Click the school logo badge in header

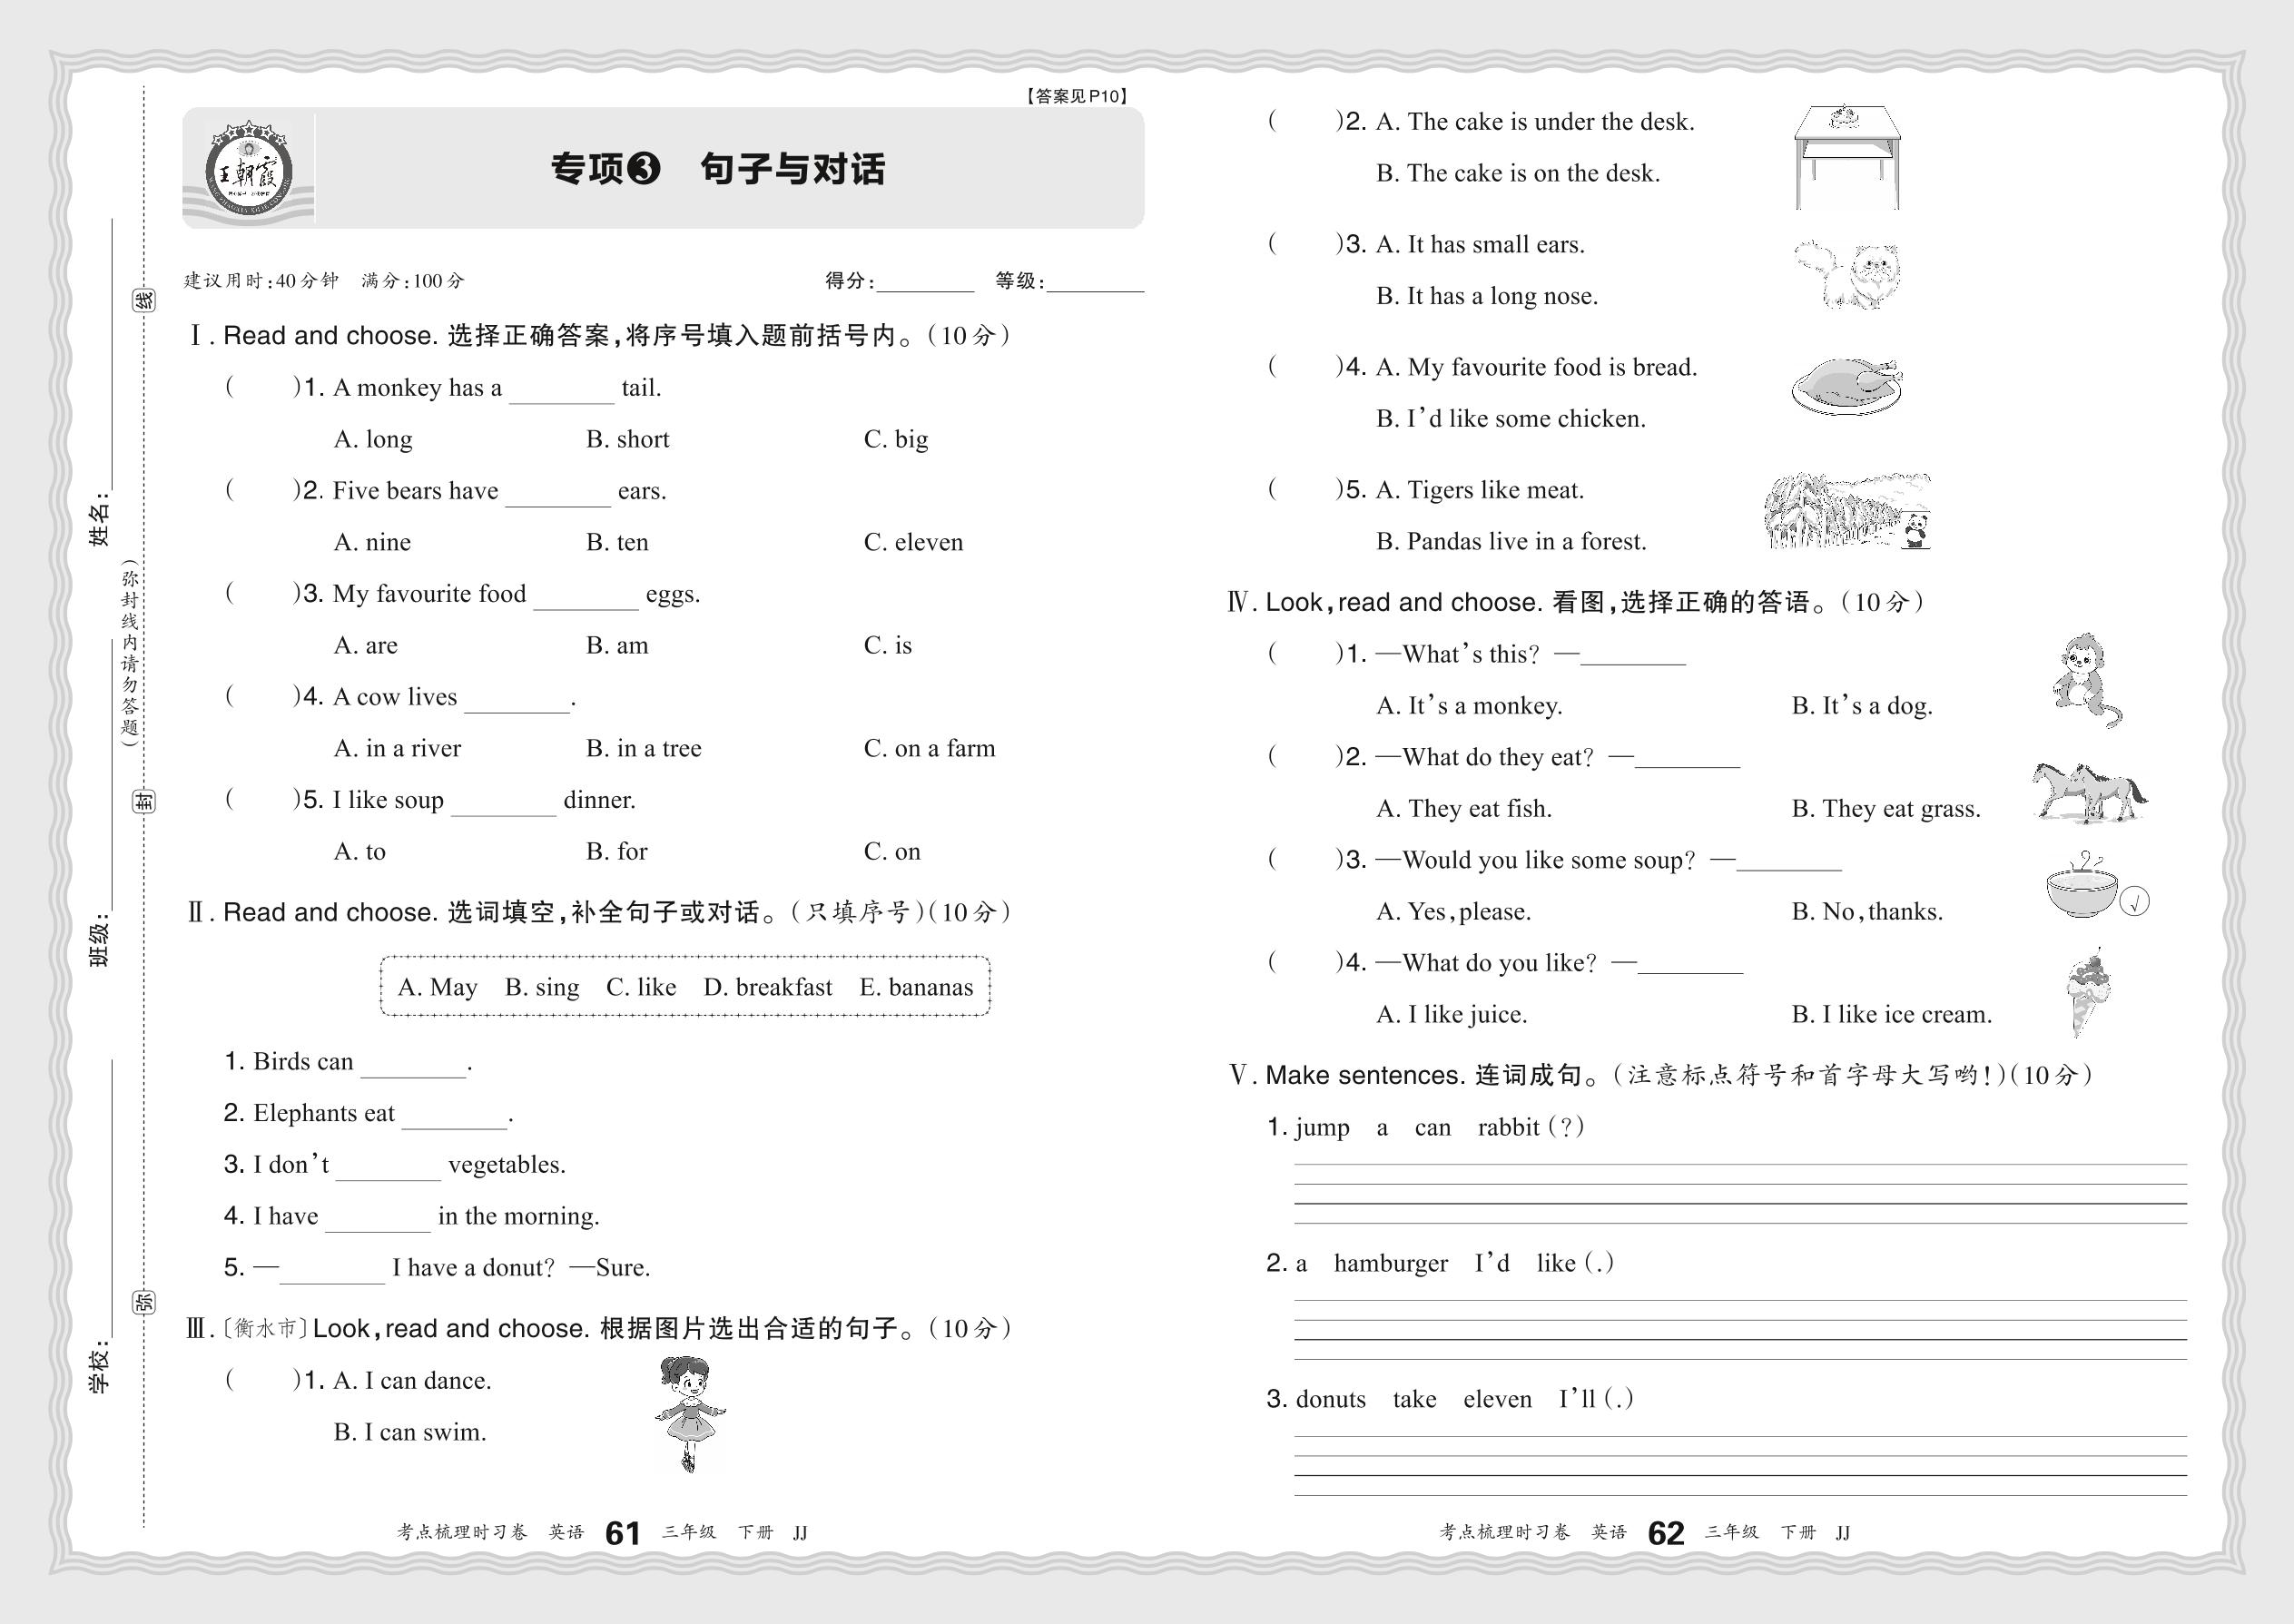click(x=249, y=170)
